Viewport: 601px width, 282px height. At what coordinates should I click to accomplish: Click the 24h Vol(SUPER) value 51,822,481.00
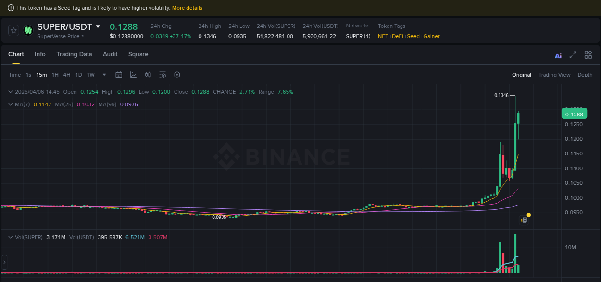pyautogui.click(x=275, y=36)
